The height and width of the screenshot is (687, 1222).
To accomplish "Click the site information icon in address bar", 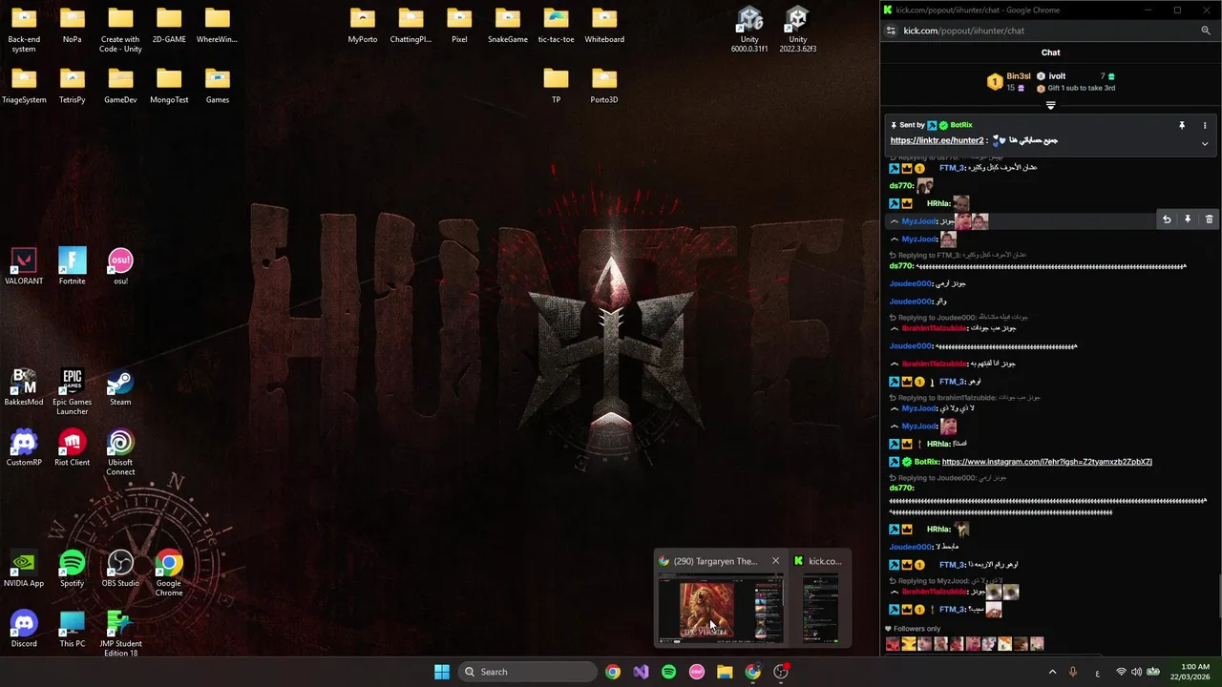I will [x=891, y=31].
